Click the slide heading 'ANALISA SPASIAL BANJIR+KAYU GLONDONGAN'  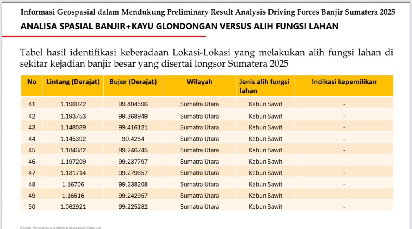pos(180,27)
